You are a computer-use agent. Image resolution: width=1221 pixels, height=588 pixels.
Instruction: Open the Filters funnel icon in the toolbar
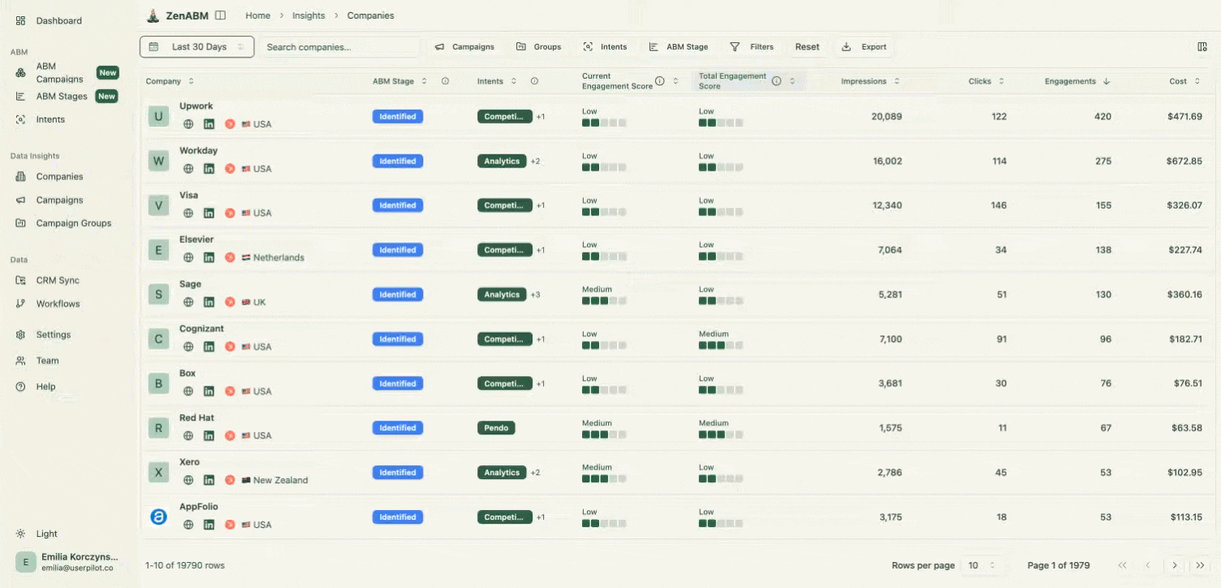click(x=737, y=46)
